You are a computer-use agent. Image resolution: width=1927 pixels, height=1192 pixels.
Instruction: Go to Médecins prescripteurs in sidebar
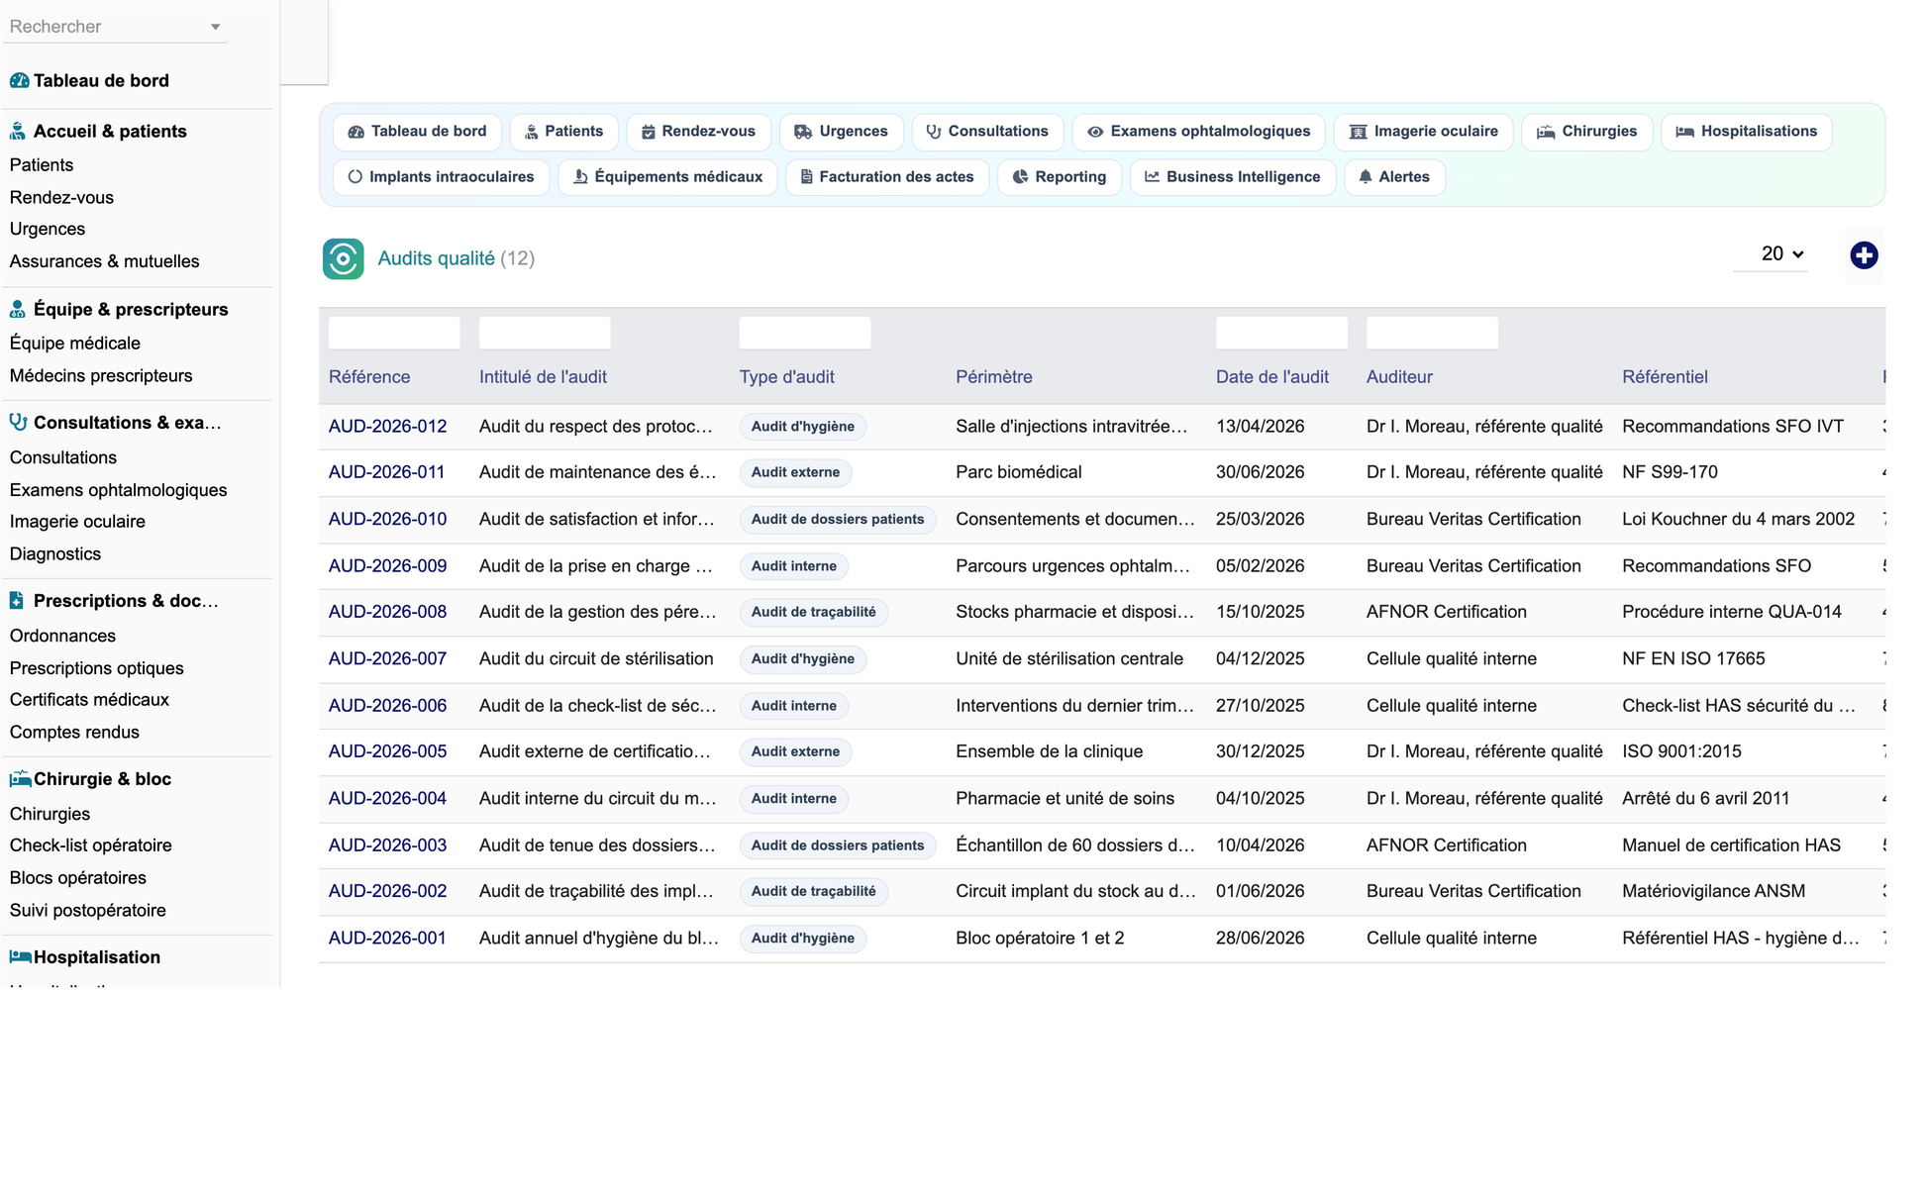click(101, 376)
